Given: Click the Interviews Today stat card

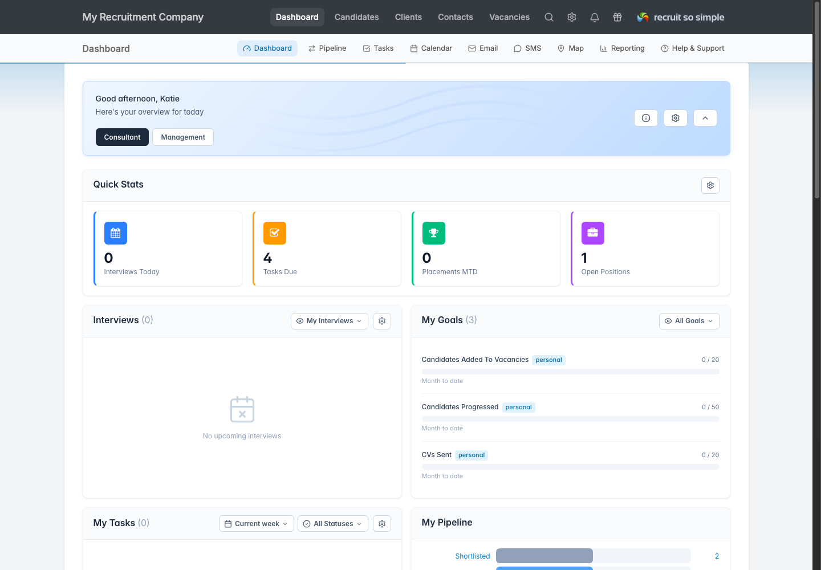Looking at the screenshot, I should pyautogui.click(x=168, y=249).
